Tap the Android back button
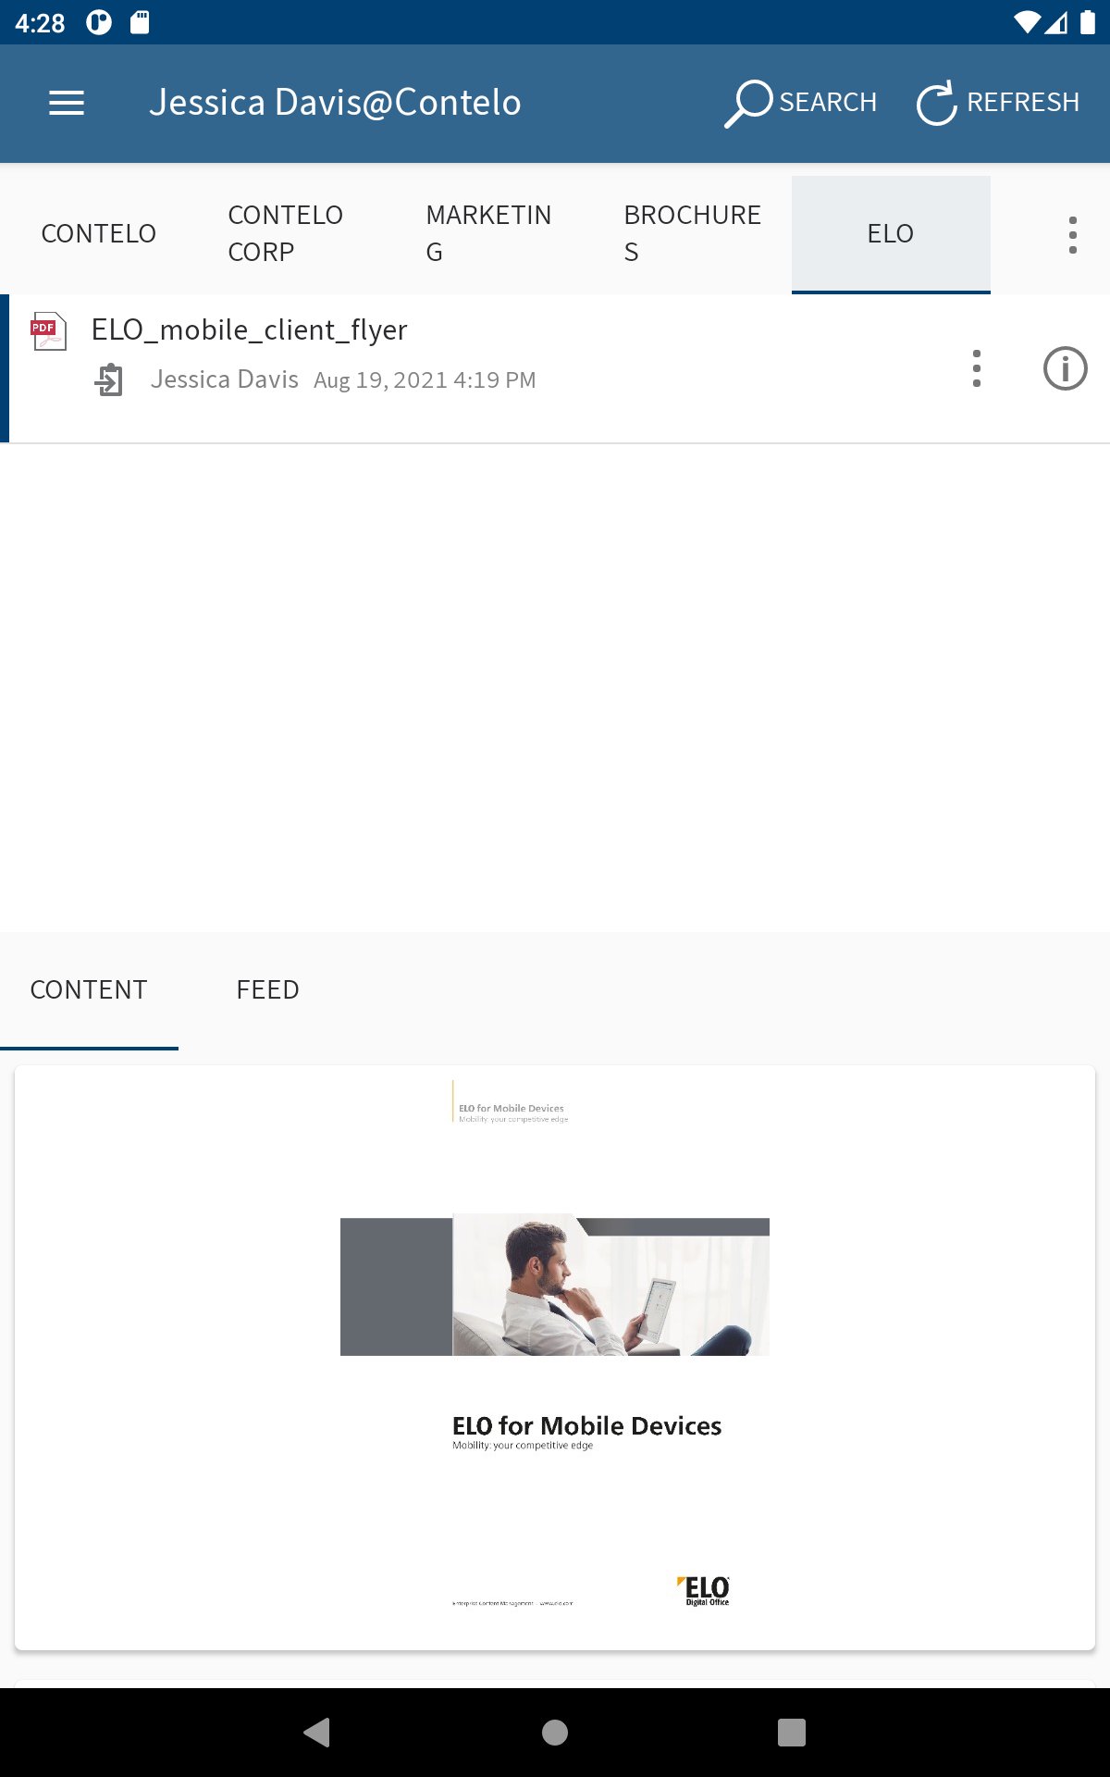Screen dimensions: 1110x1777 click(x=317, y=1733)
